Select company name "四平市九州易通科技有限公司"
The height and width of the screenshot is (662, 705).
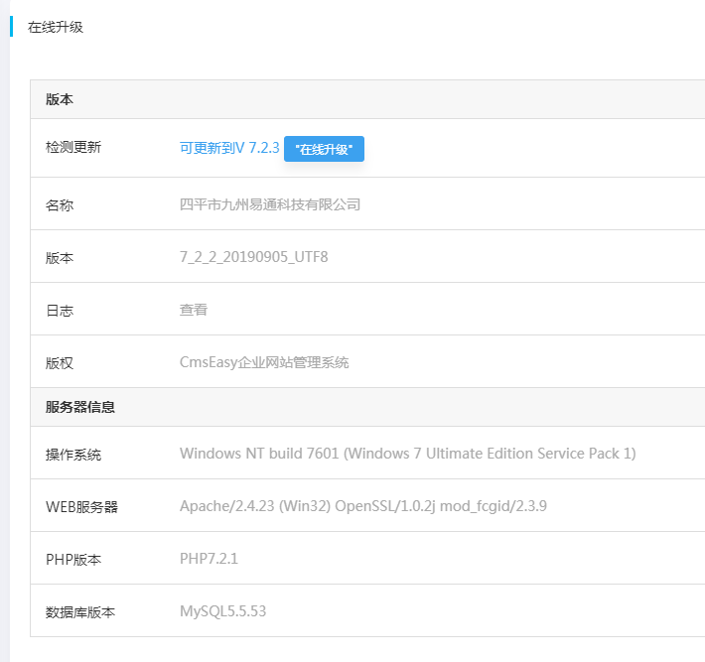(x=270, y=204)
